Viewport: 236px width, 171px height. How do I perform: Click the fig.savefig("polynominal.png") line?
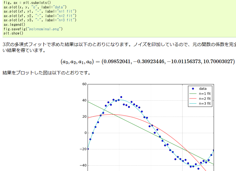33,29
